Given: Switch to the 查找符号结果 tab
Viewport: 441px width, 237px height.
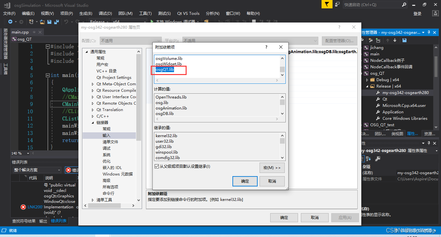Looking at the screenshot, I should click(x=24, y=221).
